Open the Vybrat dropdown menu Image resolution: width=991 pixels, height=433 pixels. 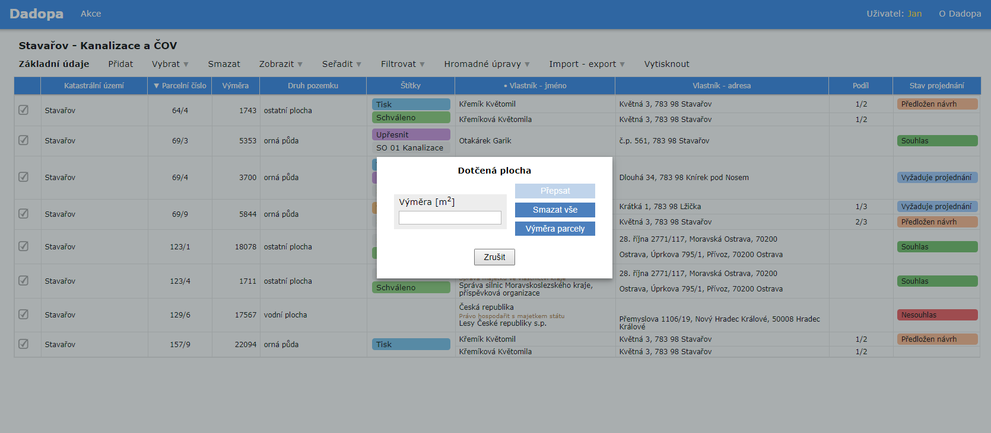coord(170,64)
